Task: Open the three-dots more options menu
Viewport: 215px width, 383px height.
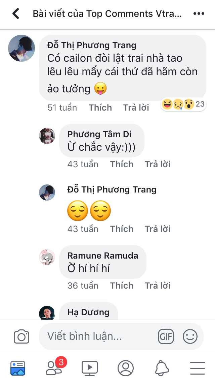Action: point(199,14)
